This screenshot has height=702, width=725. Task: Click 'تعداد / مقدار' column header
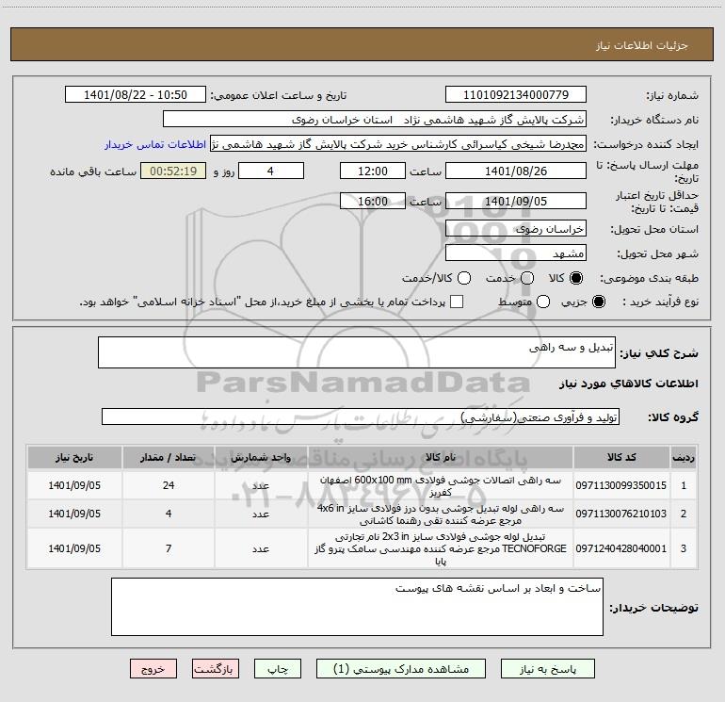coord(169,457)
